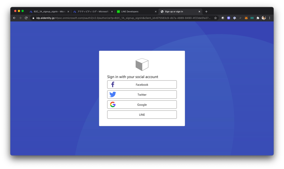284x169 pixels.
Task: Select the Sign up or sign in tab
Action: click(180, 12)
